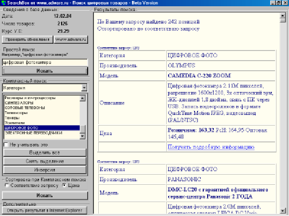Click the Курс У.Е. value 29.29

[x=64, y=31]
